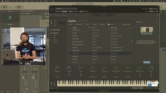The width and height of the screenshot is (166, 93).
Task: Select the Yellow favorites tag
Action: (x=54, y=42)
